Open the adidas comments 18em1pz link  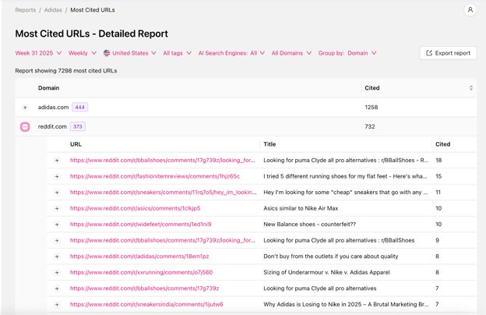tap(139, 257)
